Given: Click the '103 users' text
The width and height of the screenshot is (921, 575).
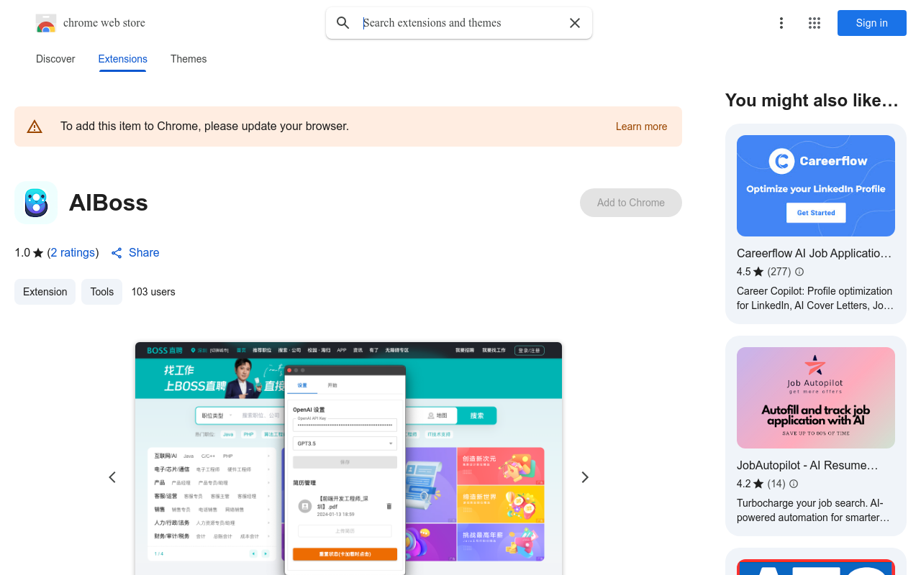Looking at the screenshot, I should (x=153, y=292).
